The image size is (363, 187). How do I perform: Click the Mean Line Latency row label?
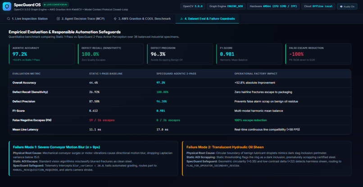point(25,129)
